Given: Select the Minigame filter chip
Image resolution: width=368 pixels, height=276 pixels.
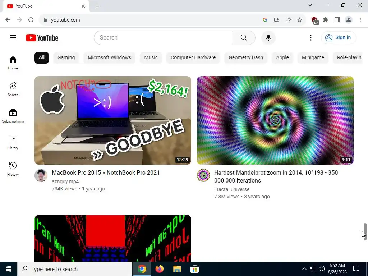Looking at the screenshot, I should point(313,58).
